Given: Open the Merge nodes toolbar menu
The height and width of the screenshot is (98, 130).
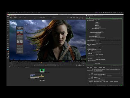Looking at the screenshot, I should (8, 31).
